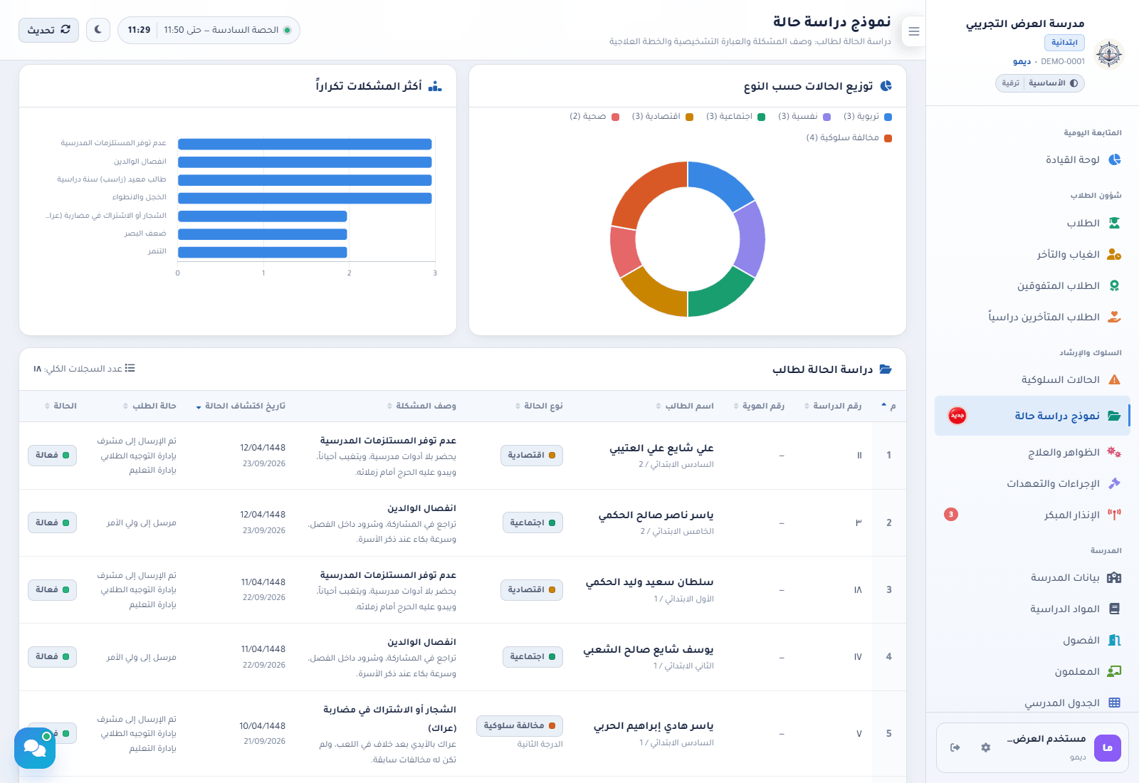Click the ترقية upgrade button

(1010, 83)
